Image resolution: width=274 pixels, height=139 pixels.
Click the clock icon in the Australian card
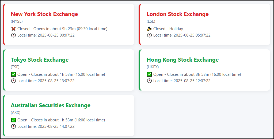(13, 126)
